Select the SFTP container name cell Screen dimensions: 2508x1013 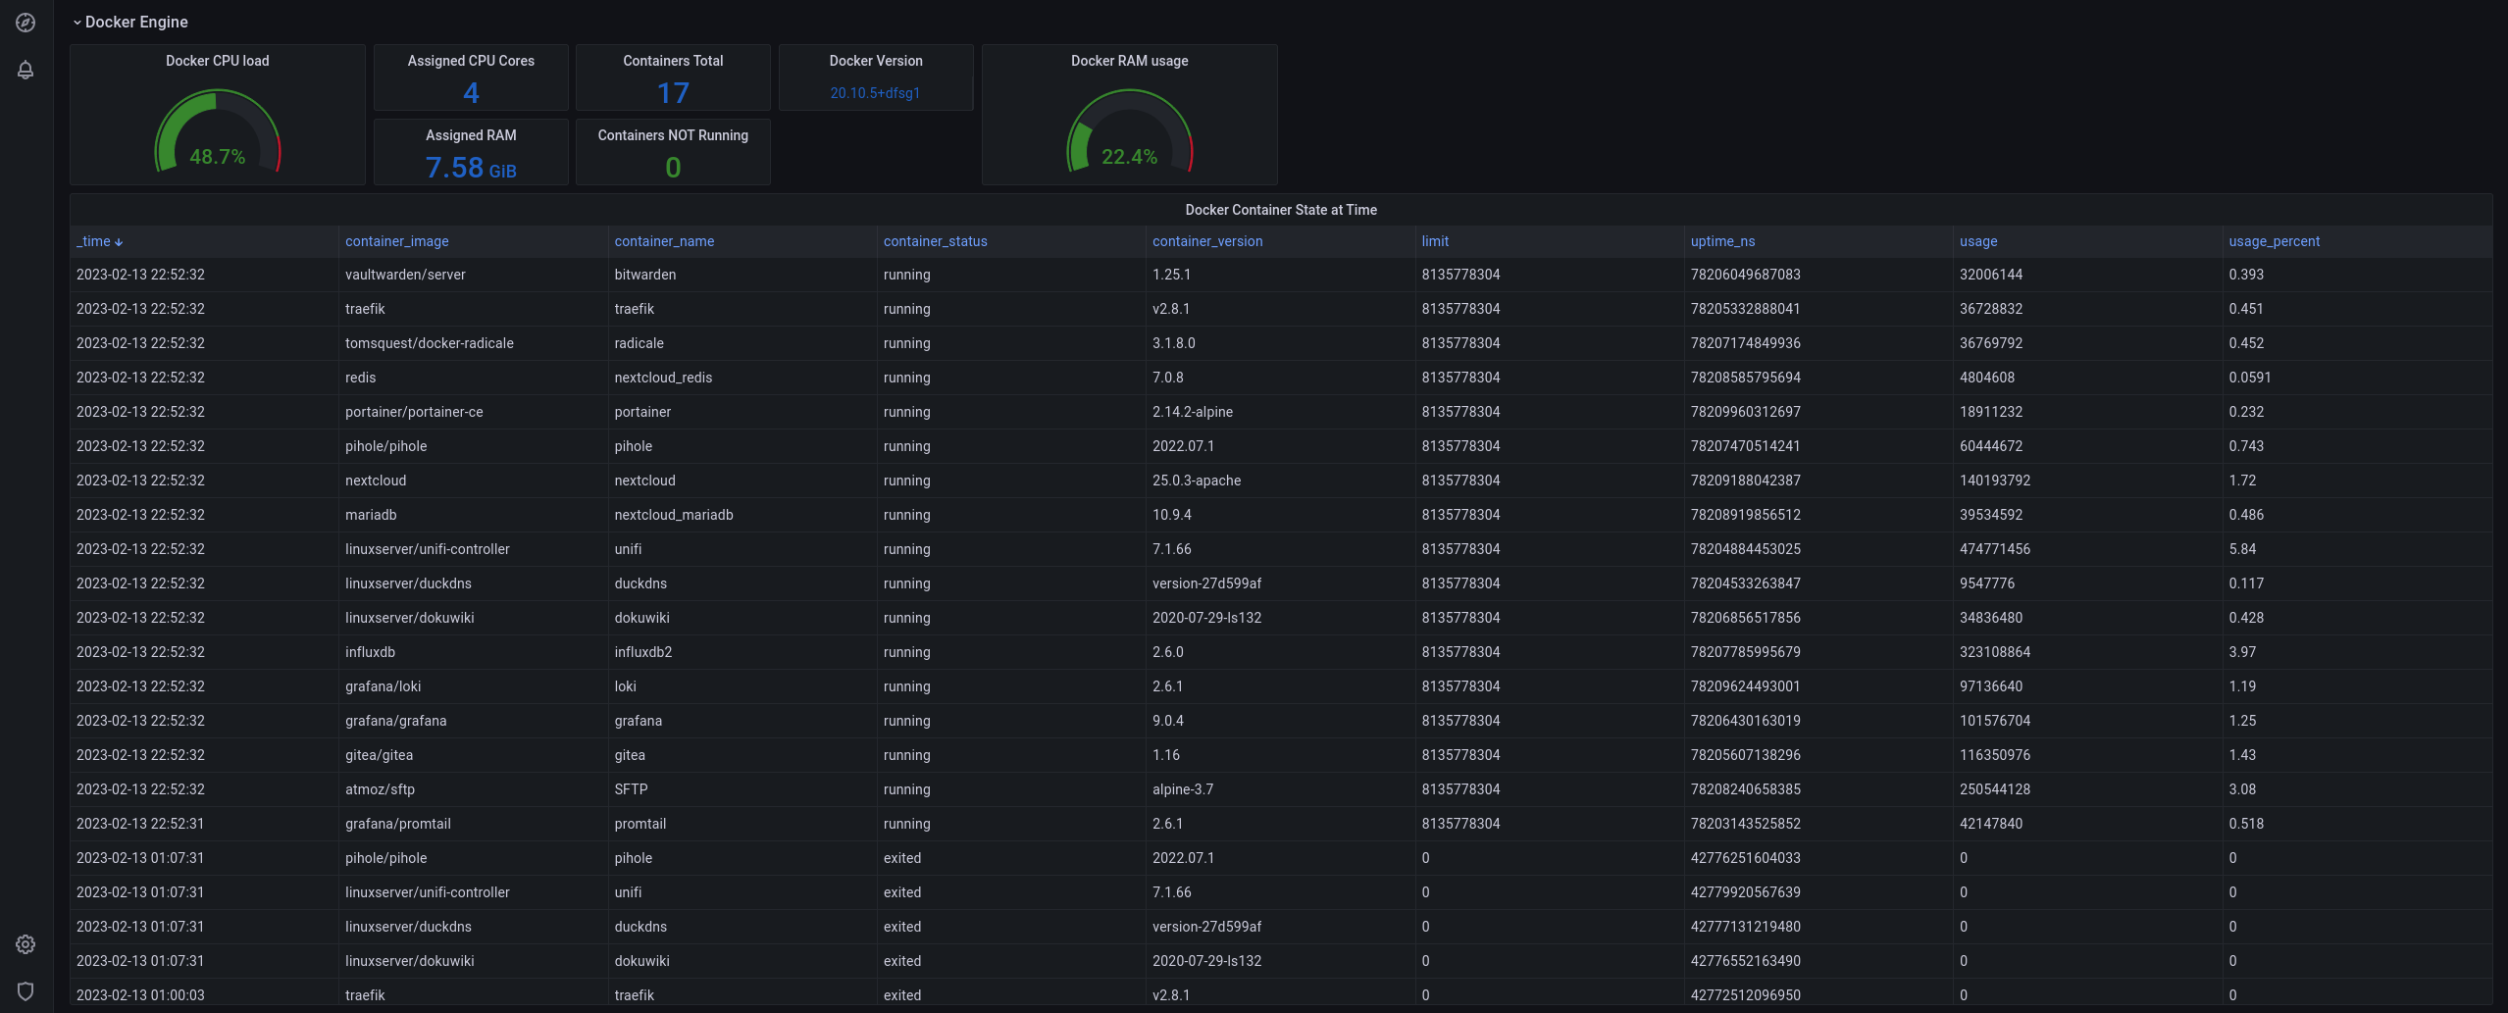[x=742, y=789]
